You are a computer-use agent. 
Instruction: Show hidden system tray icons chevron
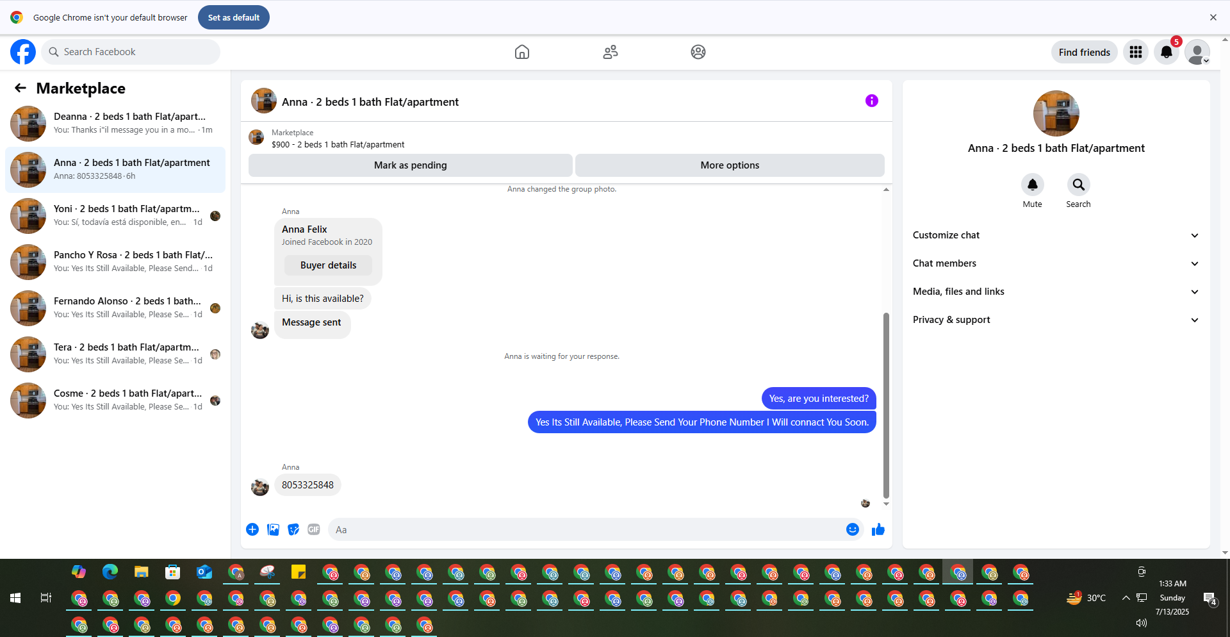point(1126,598)
